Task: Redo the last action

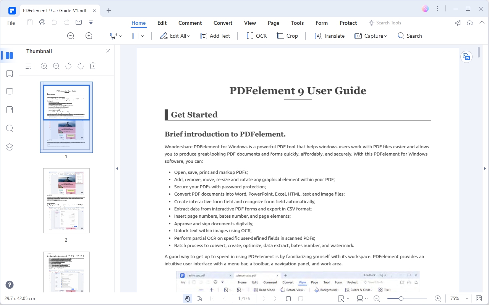Action: click(66, 22)
